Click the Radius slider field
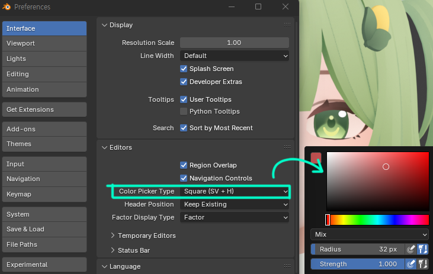The image size is (433, 274). (358, 249)
